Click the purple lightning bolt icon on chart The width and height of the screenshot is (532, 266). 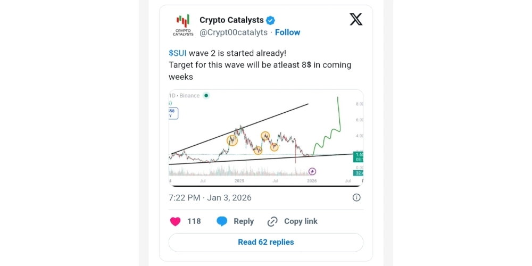pyautogui.click(x=312, y=171)
